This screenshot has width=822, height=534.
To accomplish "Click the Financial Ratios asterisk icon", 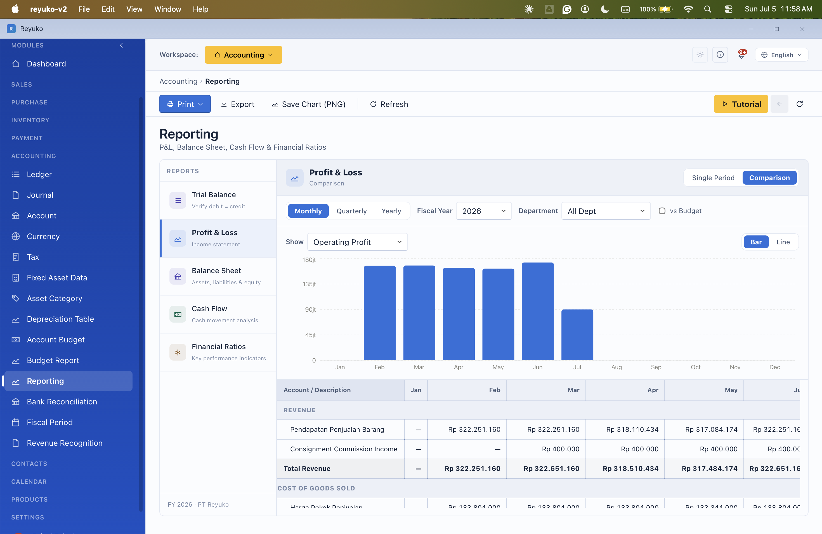I will pyautogui.click(x=178, y=352).
